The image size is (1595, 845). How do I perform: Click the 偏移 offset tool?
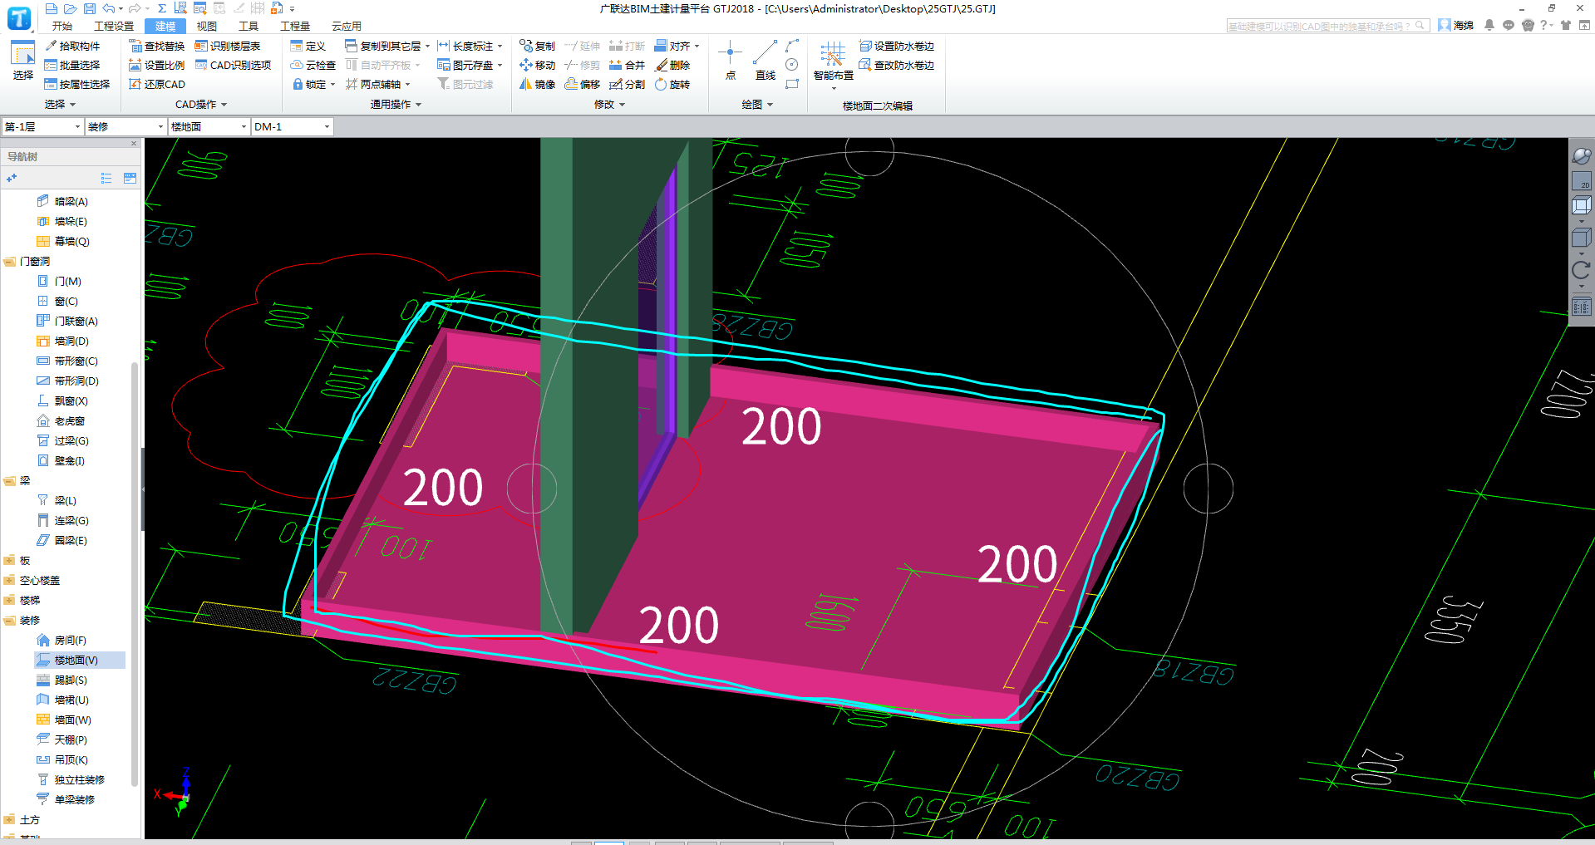(x=583, y=84)
